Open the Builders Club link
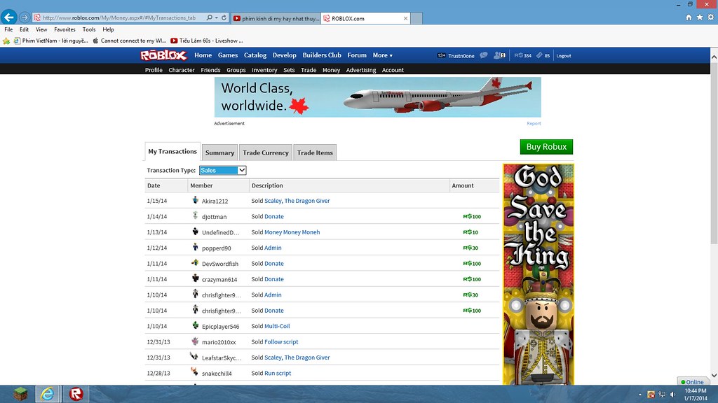This screenshot has height=403, width=718. click(x=322, y=55)
